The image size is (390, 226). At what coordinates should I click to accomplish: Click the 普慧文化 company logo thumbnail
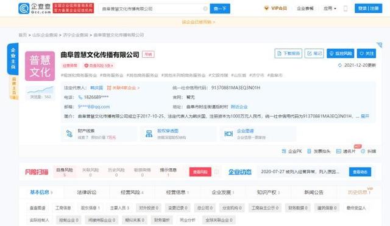tap(40, 66)
